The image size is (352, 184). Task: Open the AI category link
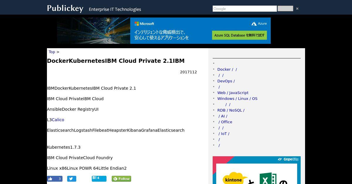pyautogui.click(x=223, y=116)
